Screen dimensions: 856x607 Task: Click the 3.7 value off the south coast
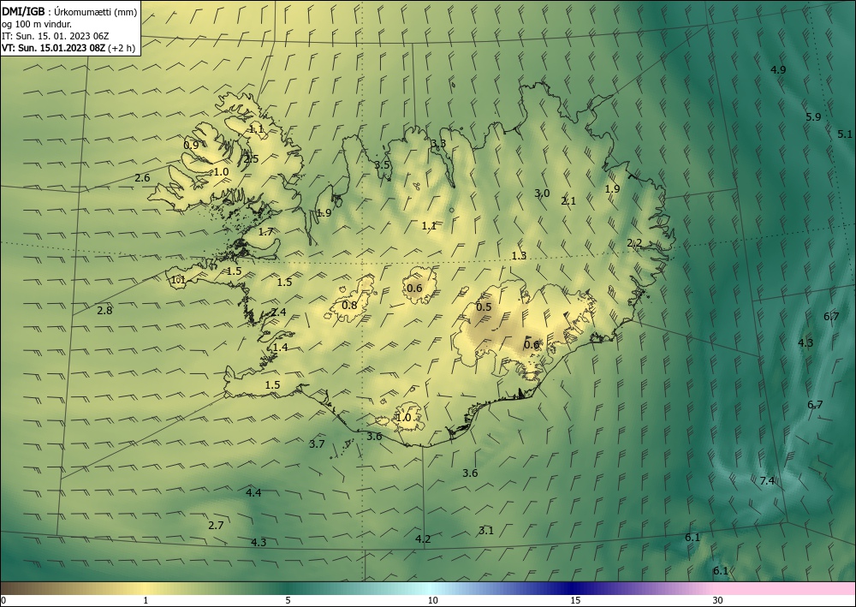coord(317,444)
